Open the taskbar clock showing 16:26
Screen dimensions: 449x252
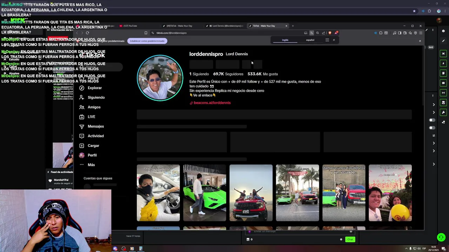[434, 248]
